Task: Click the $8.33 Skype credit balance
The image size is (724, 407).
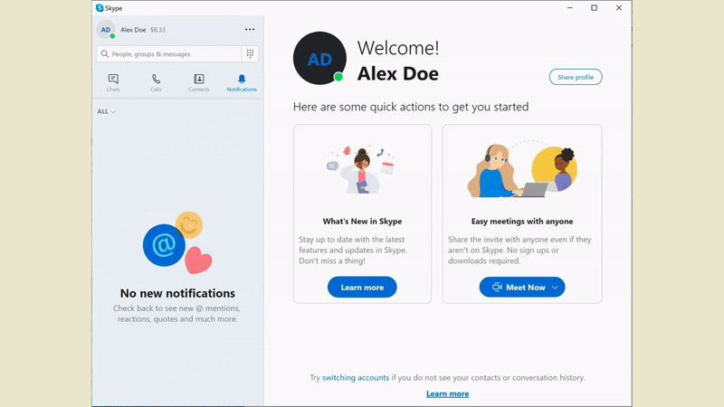Action: (157, 30)
